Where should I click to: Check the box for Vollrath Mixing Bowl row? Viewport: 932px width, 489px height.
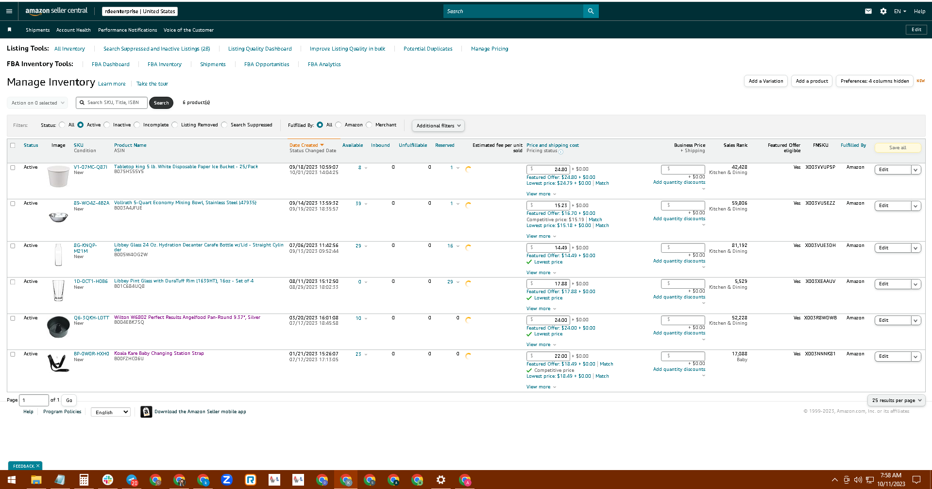click(13, 204)
